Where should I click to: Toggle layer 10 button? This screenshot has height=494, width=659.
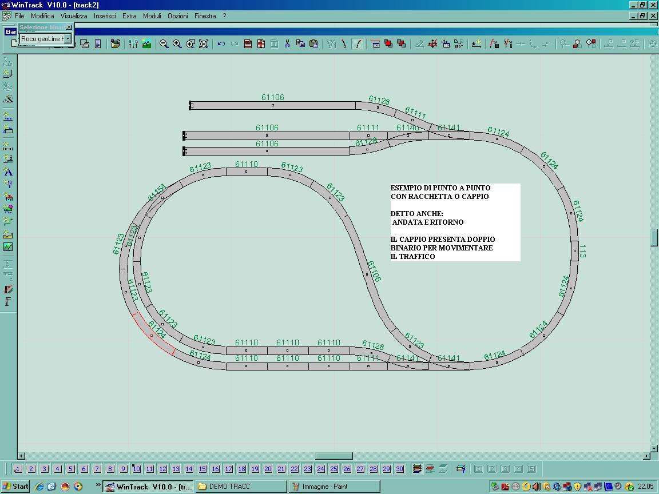pyautogui.click(x=137, y=469)
